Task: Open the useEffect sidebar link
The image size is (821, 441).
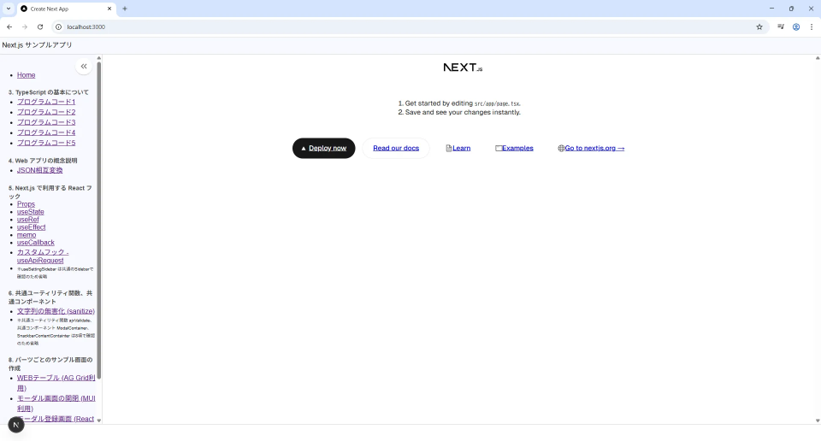Action: pyautogui.click(x=31, y=227)
